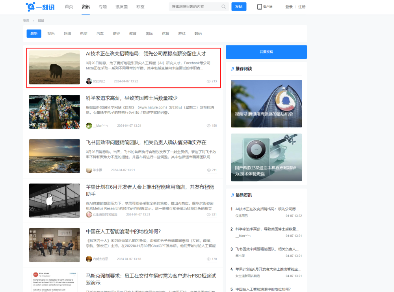Viewport: 394px width, 292px height.
Task: Switch to the 游戏 category tab
Action: (182, 34)
